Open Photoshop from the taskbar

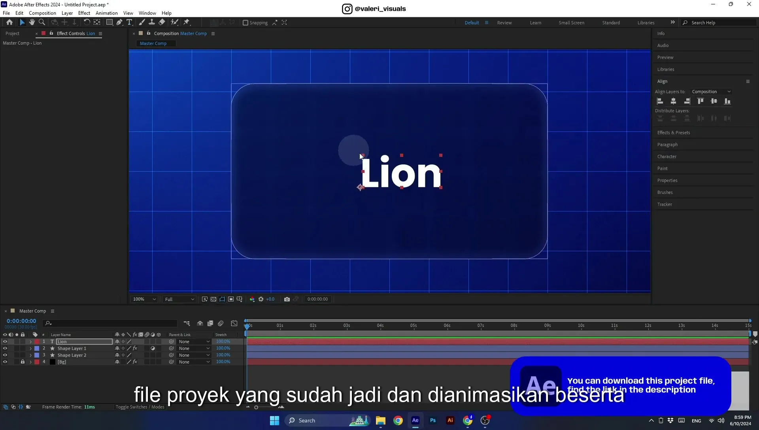pos(433,421)
